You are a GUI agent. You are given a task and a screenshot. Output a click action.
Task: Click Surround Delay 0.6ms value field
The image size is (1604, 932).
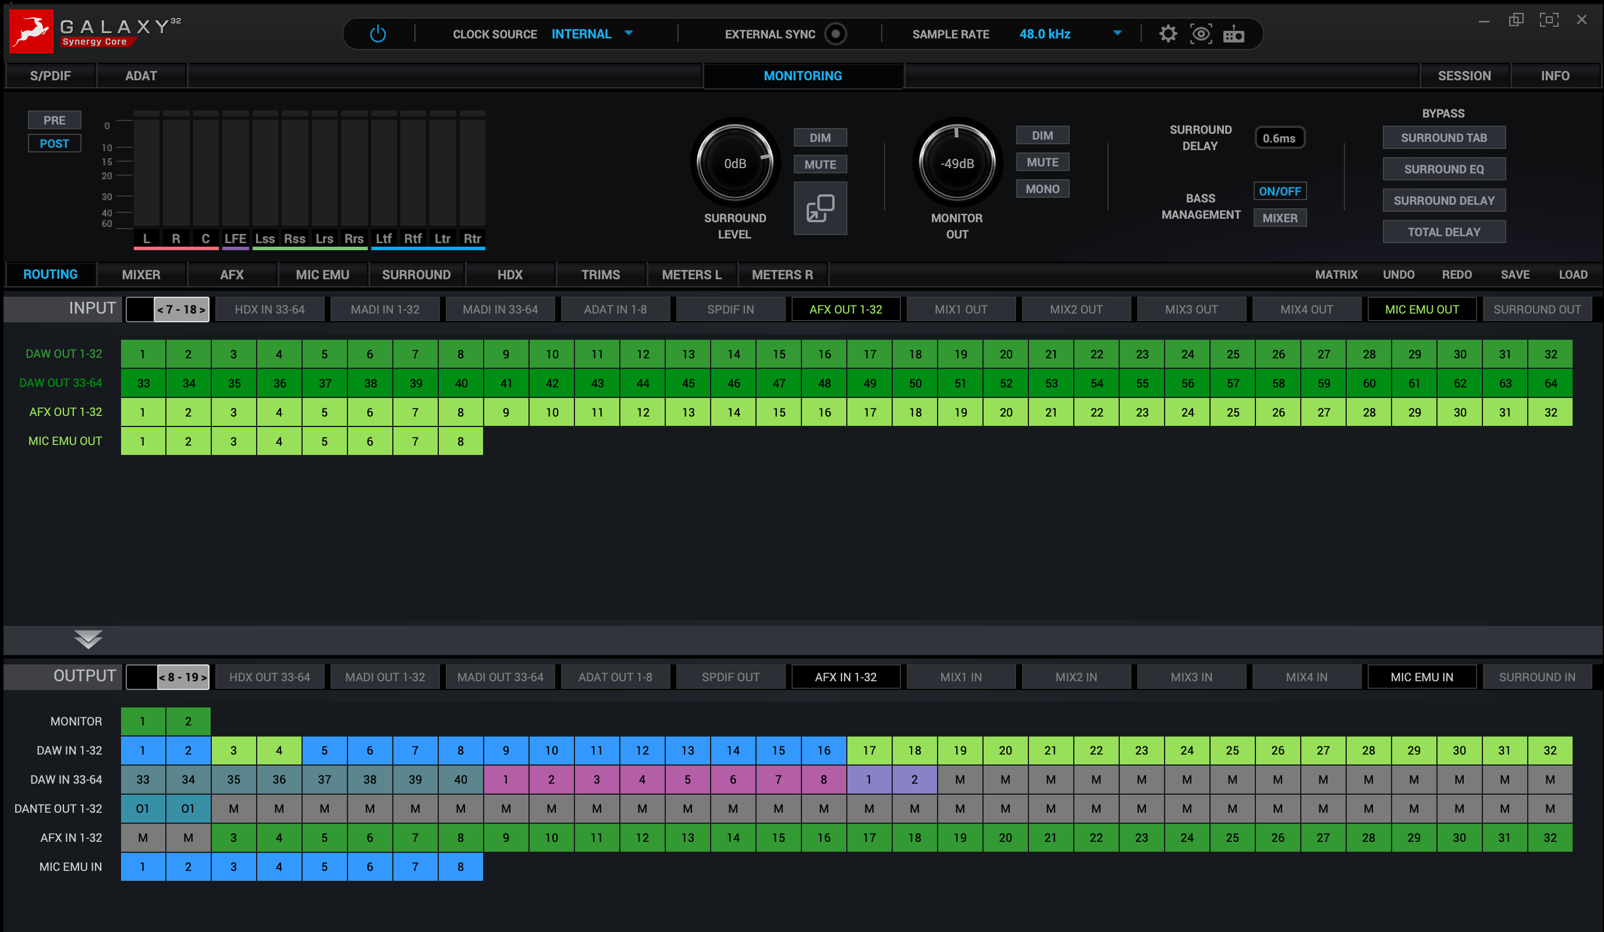(1279, 138)
